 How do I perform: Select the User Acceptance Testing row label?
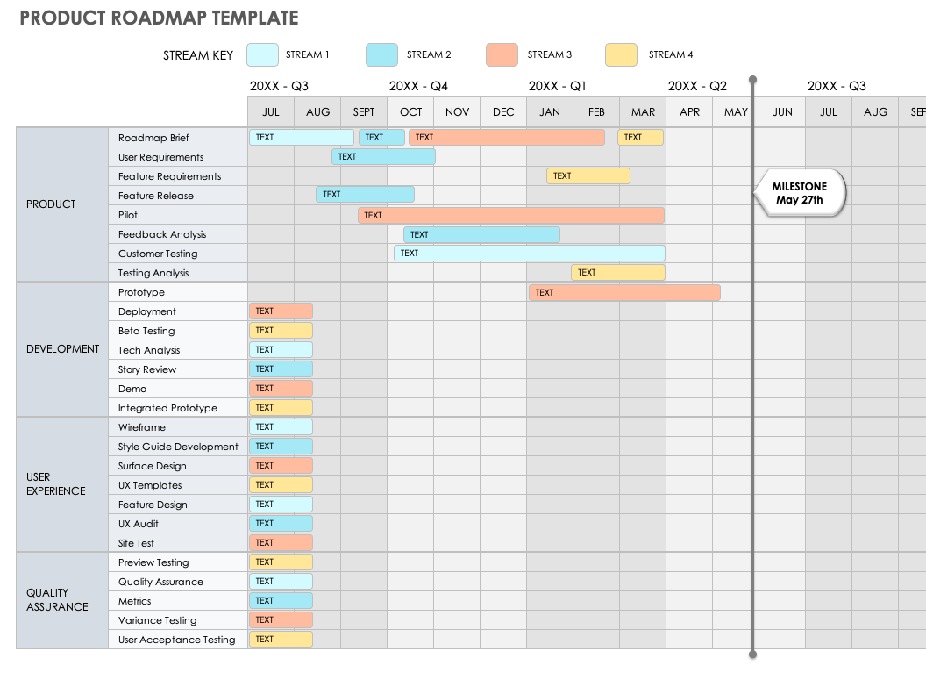pyautogui.click(x=177, y=640)
